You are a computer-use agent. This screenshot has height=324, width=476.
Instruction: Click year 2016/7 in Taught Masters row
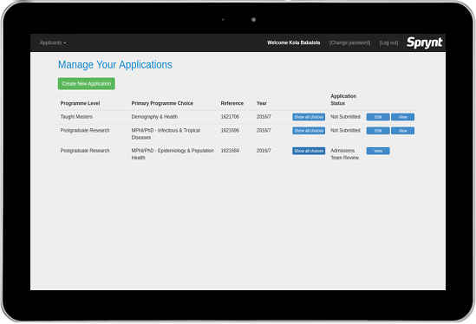pos(264,117)
